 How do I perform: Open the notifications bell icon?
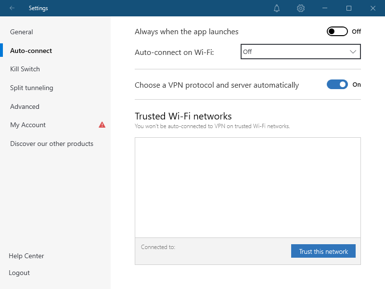coord(277,8)
